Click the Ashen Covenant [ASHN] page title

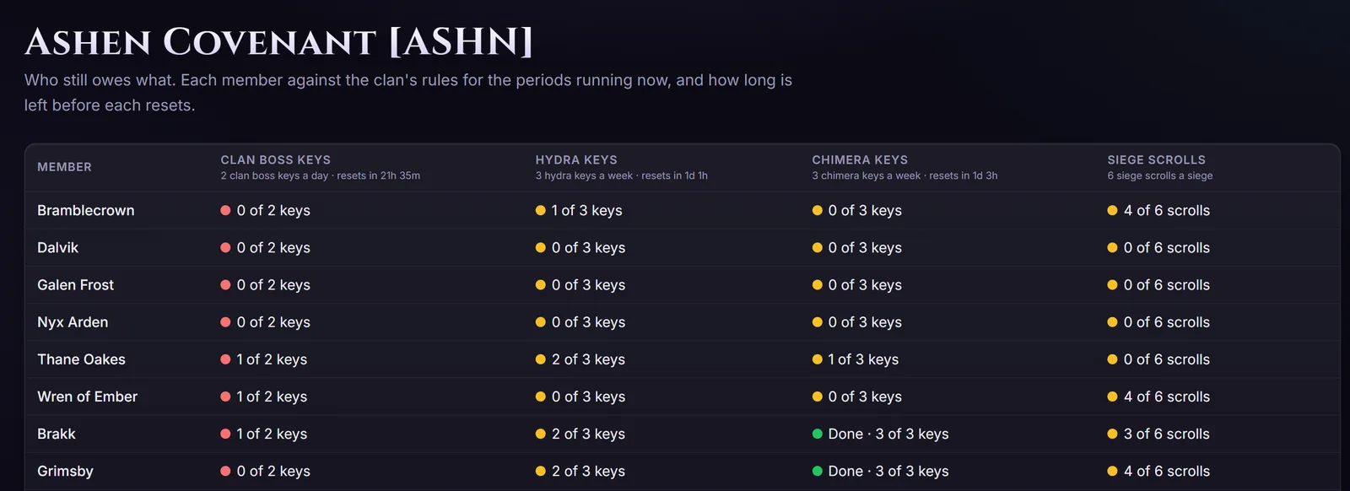pyautogui.click(x=278, y=41)
